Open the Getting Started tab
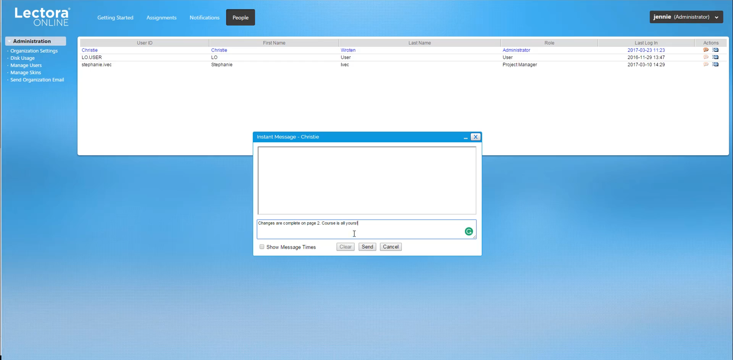Image resolution: width=733 pixels, height=360 pixels. [x=115, y=18]
